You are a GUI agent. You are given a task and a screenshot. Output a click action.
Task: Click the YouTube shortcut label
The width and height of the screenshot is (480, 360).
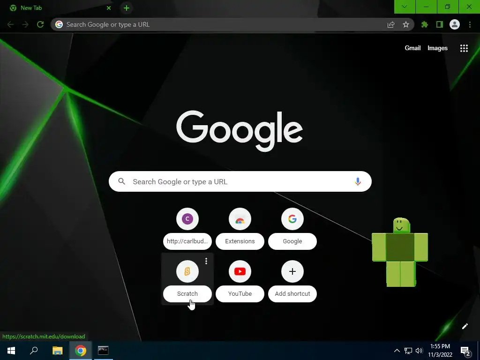pos(240,293)
